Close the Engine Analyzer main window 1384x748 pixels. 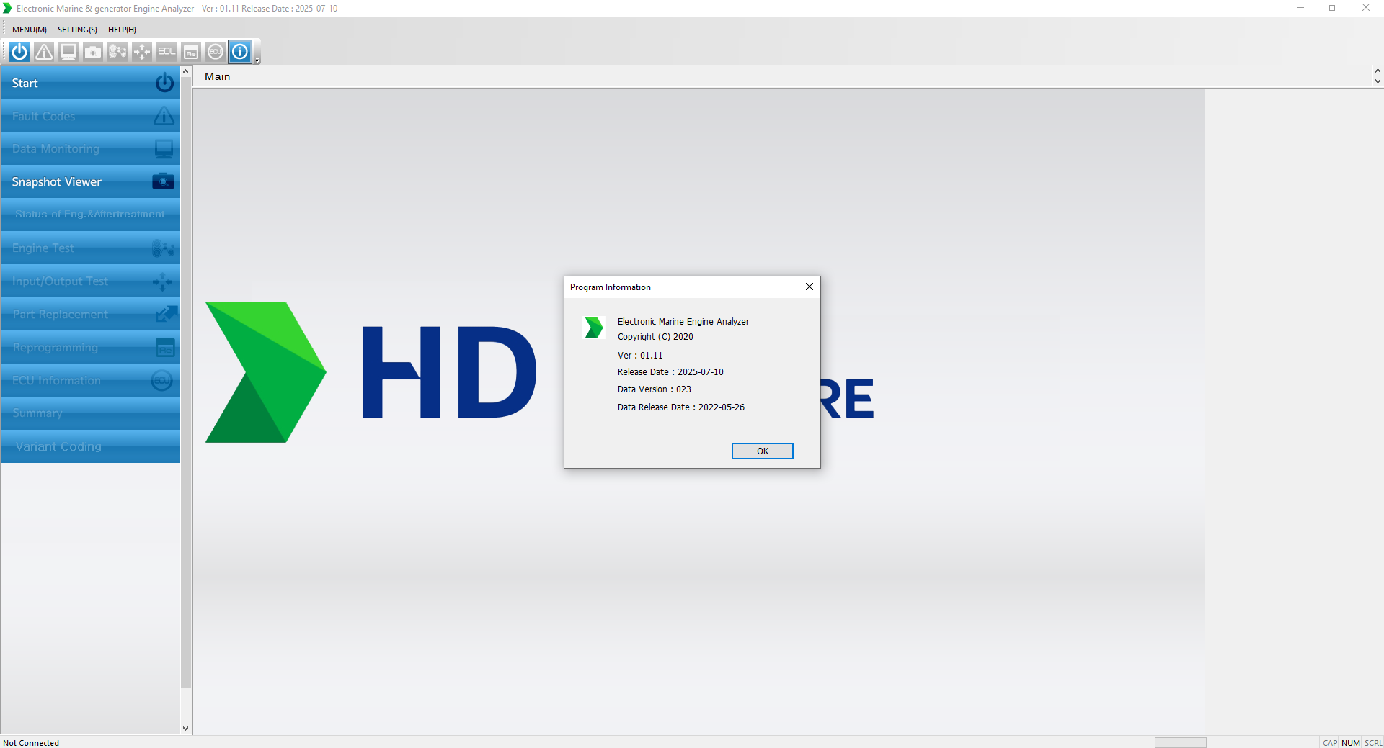(1366, 8)
